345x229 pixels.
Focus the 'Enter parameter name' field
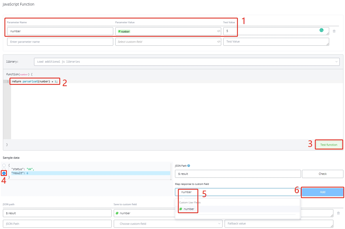coord(60,42)
